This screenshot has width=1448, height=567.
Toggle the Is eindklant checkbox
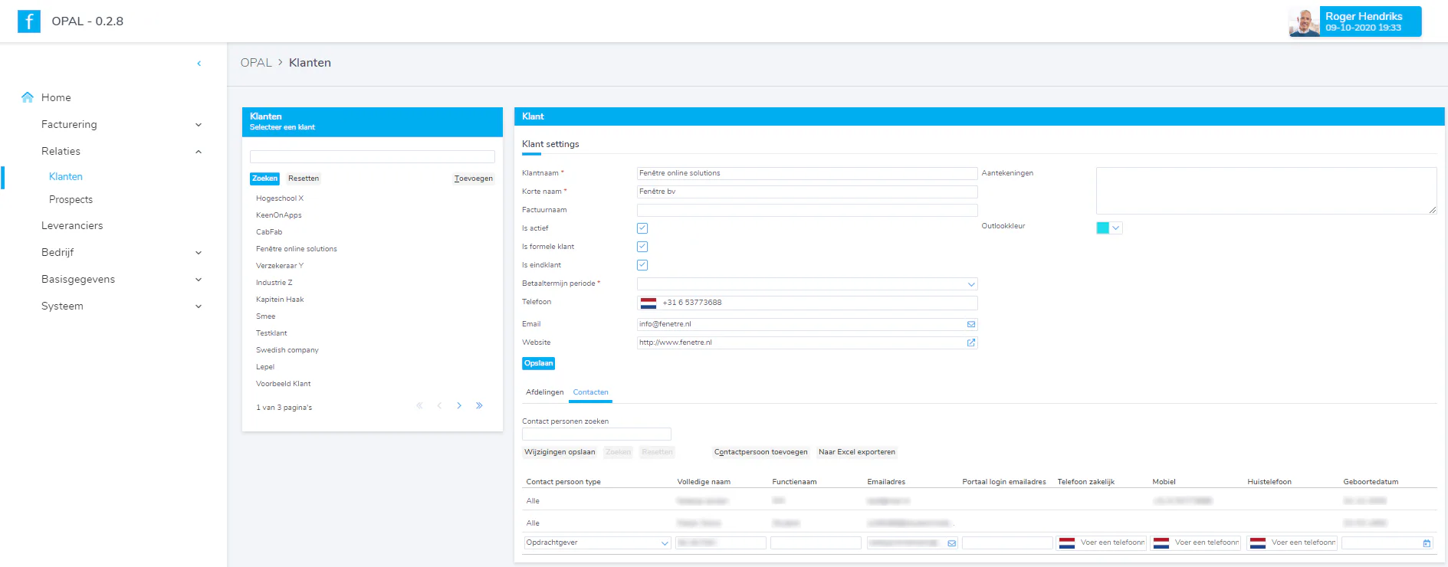tap(642, 265)
